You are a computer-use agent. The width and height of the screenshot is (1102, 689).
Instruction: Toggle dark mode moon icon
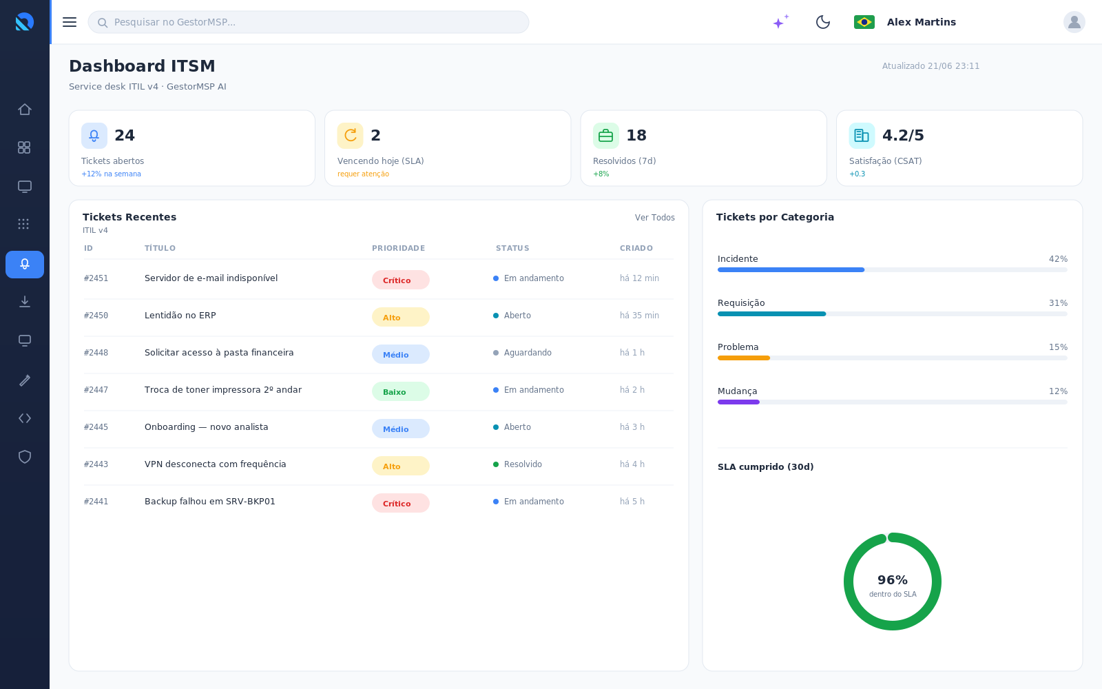click(823, 22)
